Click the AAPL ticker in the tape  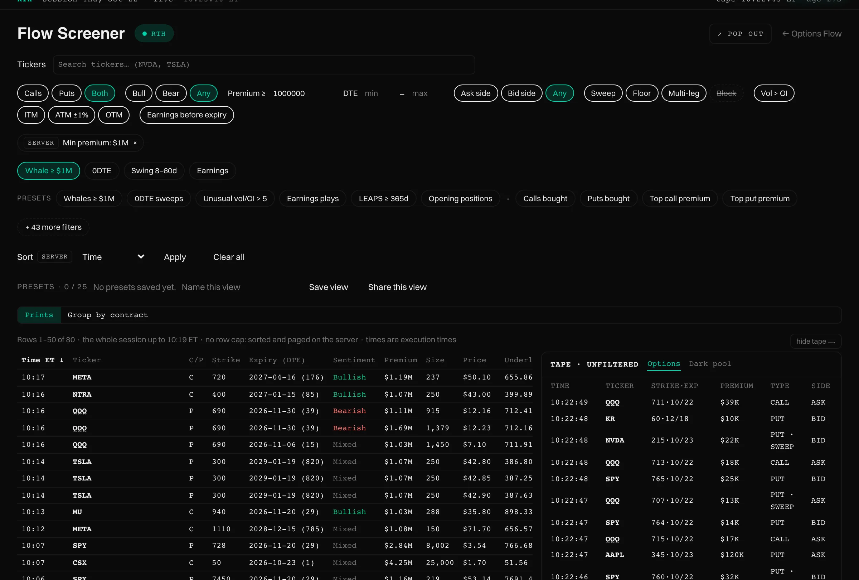(615, 555)
